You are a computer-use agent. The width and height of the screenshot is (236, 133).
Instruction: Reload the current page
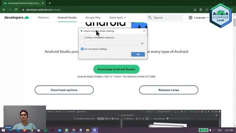coord(16,10)
